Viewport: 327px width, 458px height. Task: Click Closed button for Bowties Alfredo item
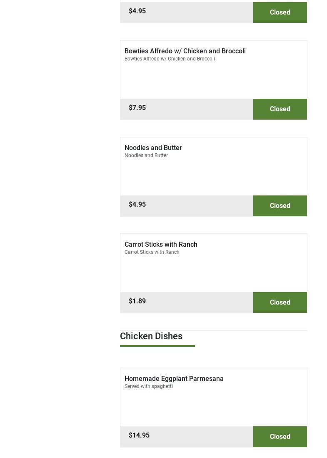(x=280, y=109)
